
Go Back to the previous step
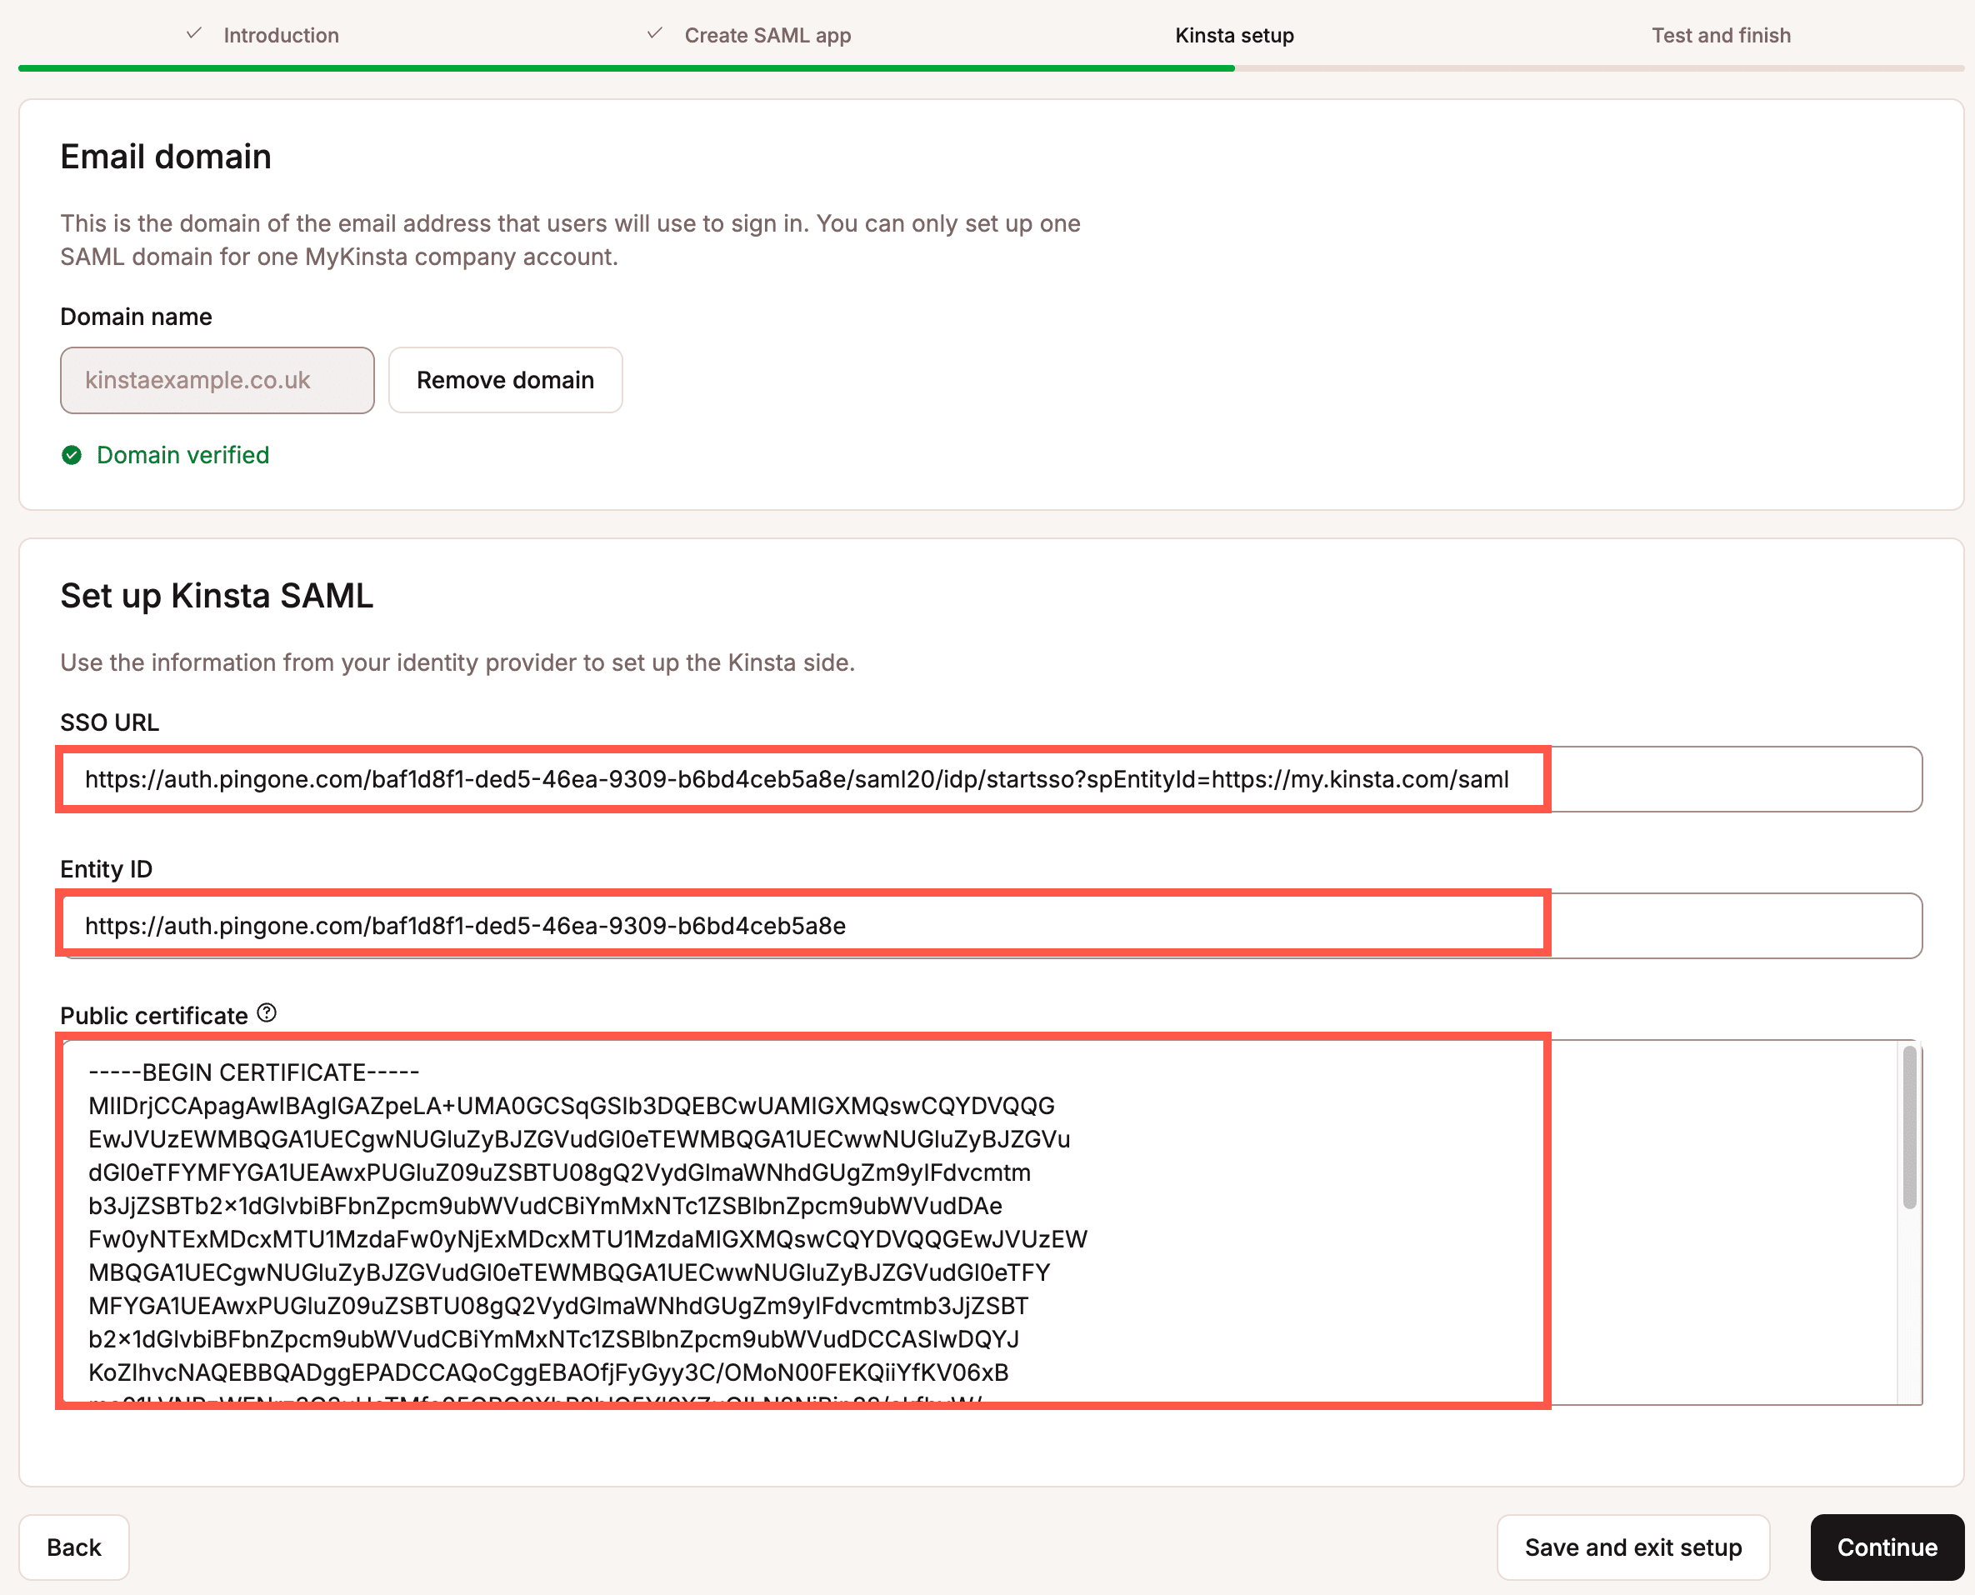click(x=73, y=1547)
